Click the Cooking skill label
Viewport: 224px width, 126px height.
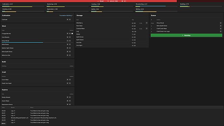click(7, 9)
